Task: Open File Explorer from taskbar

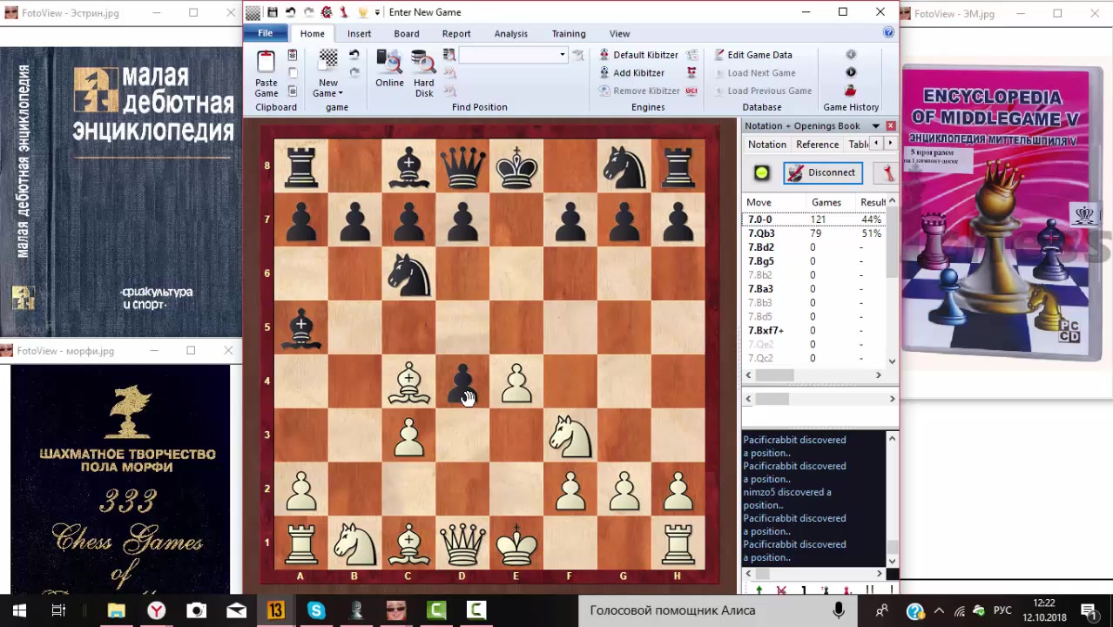Action: coord(116,610)
